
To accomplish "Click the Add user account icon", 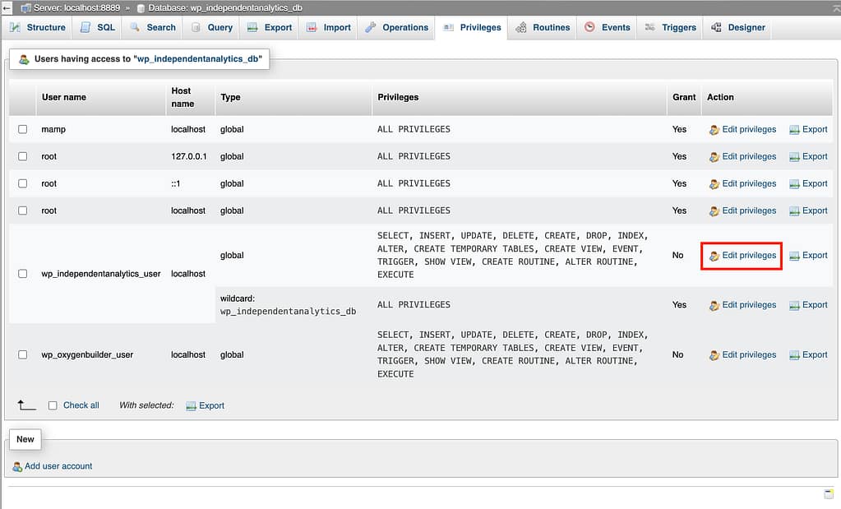I will pos(17,467).
